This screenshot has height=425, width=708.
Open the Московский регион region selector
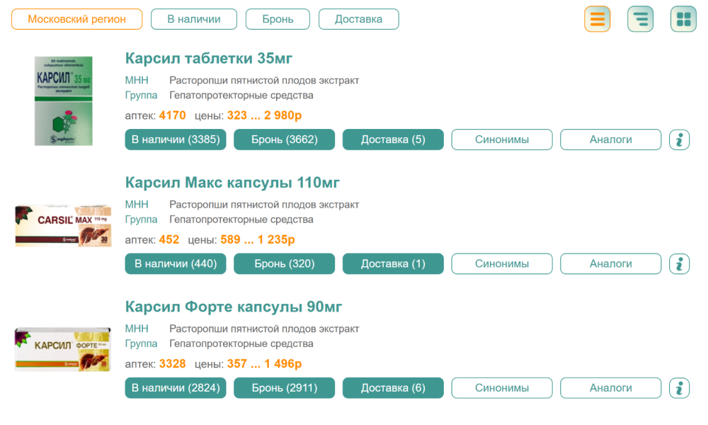pyautogui.click(x=76, y=19)
